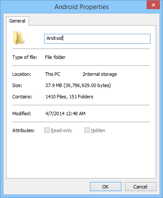Viewport: 163px width, 198px height.
Task: Click the size value '37.9 MB'
Action: tap(54, 85)
